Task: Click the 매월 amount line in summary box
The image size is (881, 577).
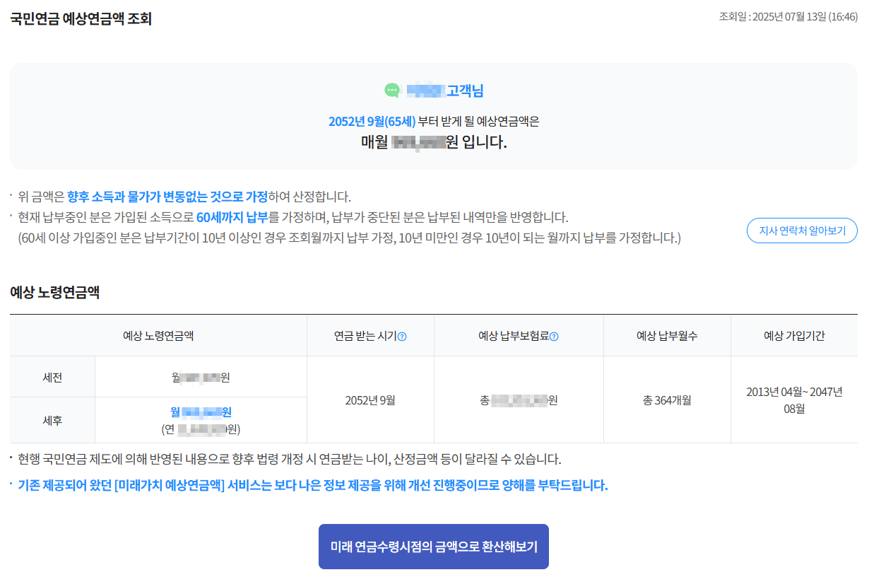Action: [x=434, y=142]
